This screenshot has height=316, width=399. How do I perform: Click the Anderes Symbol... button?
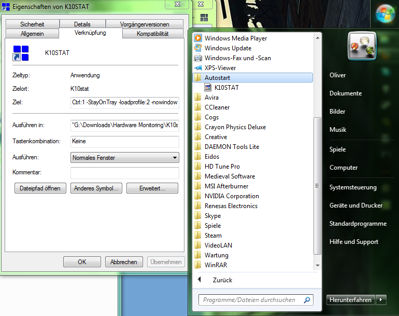coord(96,188)
